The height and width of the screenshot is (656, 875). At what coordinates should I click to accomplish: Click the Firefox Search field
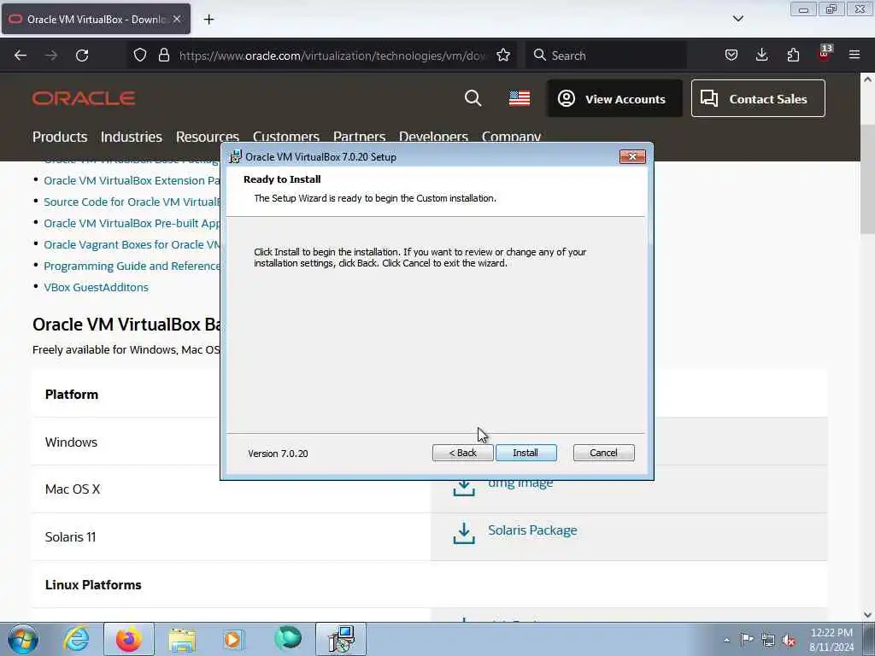pos(606,56)
